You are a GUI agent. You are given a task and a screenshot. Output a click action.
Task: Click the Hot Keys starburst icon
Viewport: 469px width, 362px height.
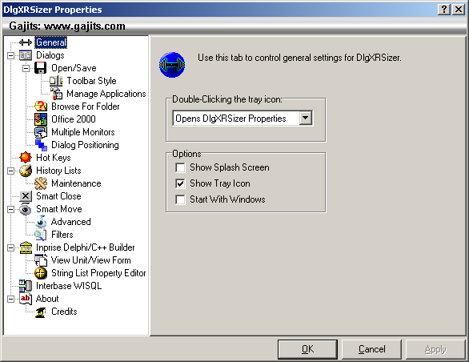click(x=26, y=158)
